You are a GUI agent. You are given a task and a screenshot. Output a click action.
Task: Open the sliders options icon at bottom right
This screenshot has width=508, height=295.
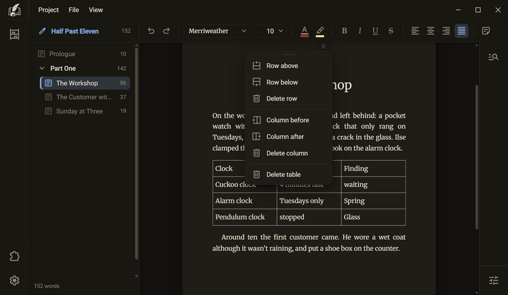tap(493, 280)
